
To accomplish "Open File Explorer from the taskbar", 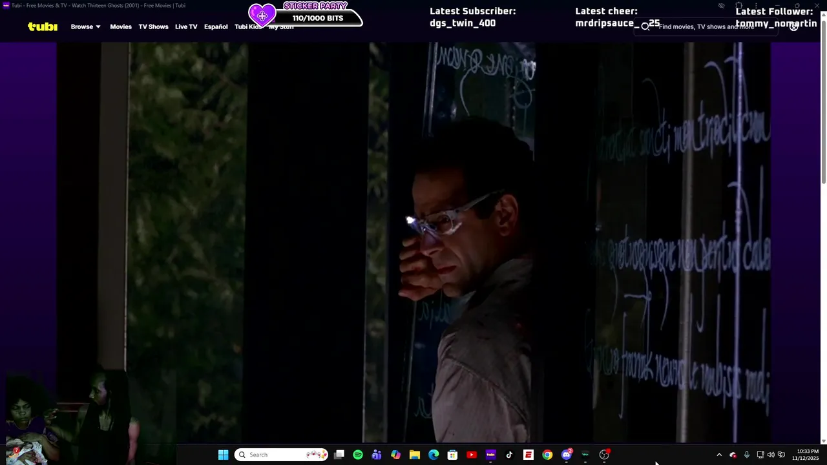I will tap(415, 455).
